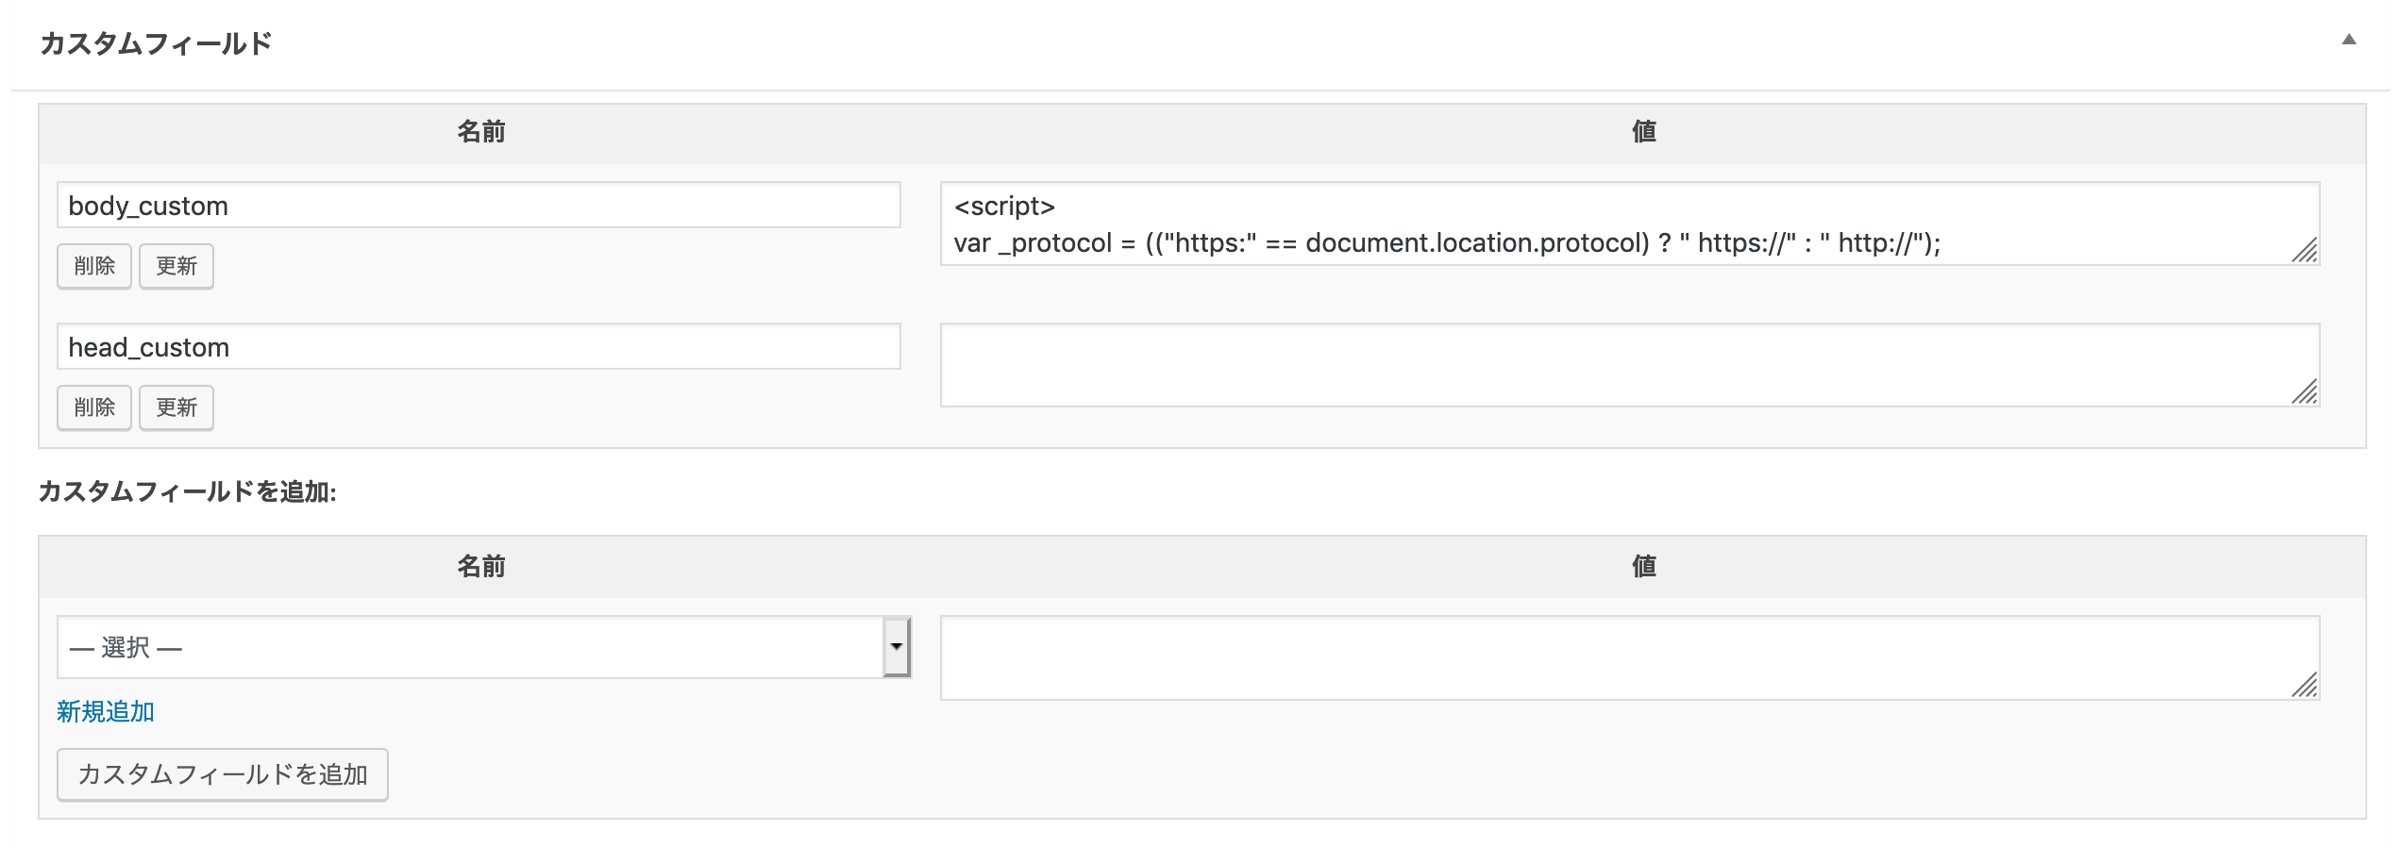
Task: Update the body_custom field with 更新
Action: pyautogui.click(x=176, y=266)
